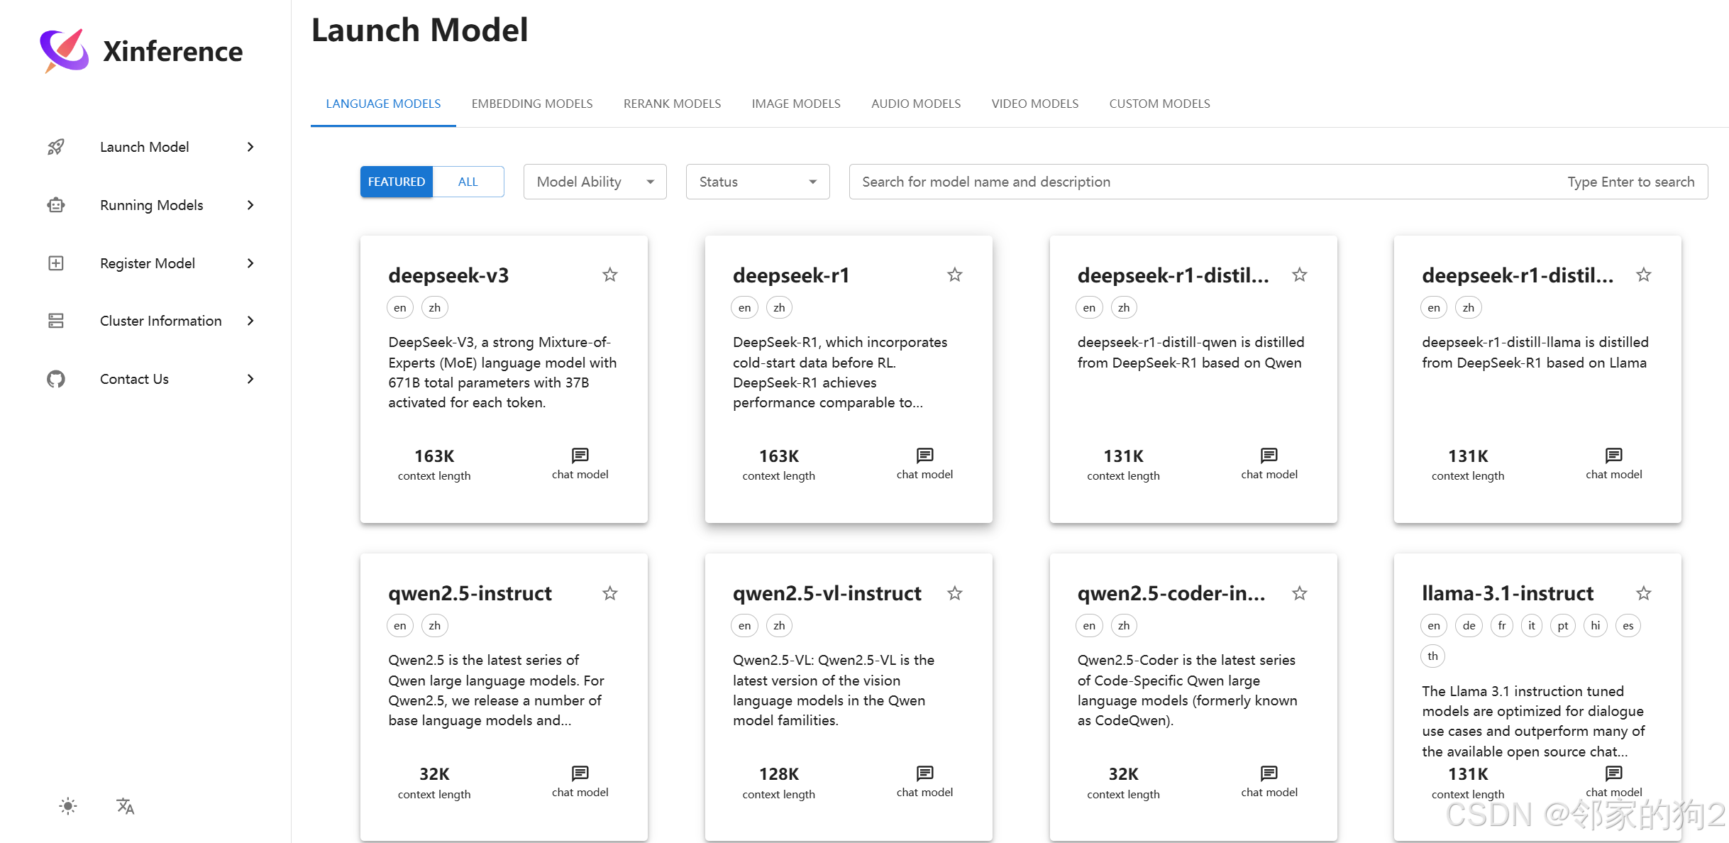1729x843 pixels.
Task: Open the qwen2.5-vl-instruct model card title
Action: 827,593
